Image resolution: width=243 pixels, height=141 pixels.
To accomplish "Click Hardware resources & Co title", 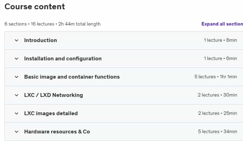I will [57, 132].
